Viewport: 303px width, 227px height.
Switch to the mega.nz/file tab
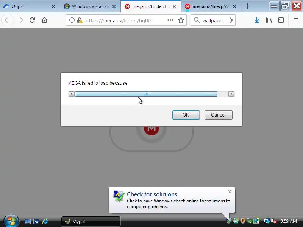tap(211, 6)
